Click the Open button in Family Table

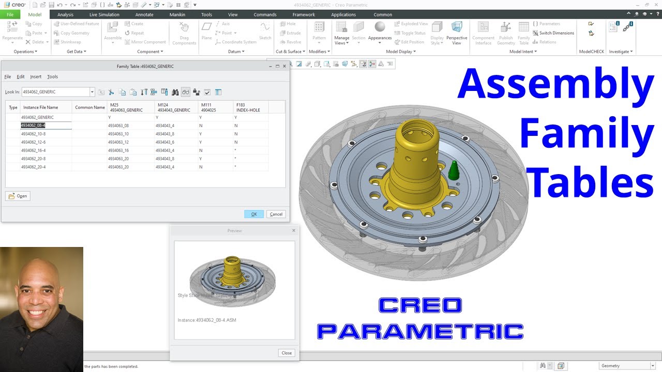pyautogui.click(x=18, y=196)
